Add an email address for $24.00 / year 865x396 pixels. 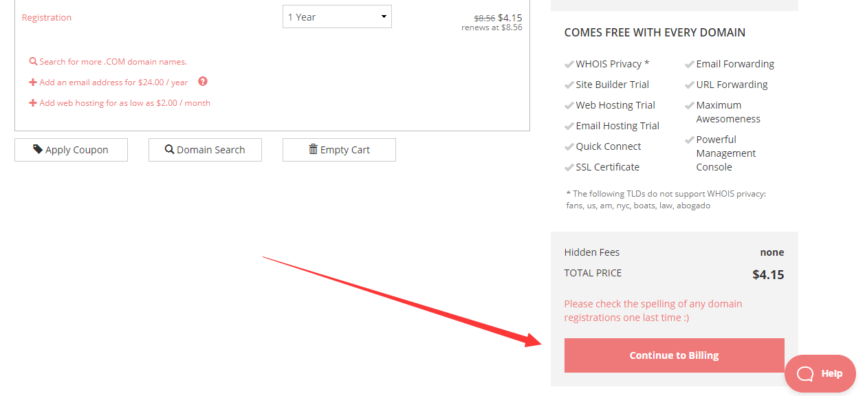[113, 82]
